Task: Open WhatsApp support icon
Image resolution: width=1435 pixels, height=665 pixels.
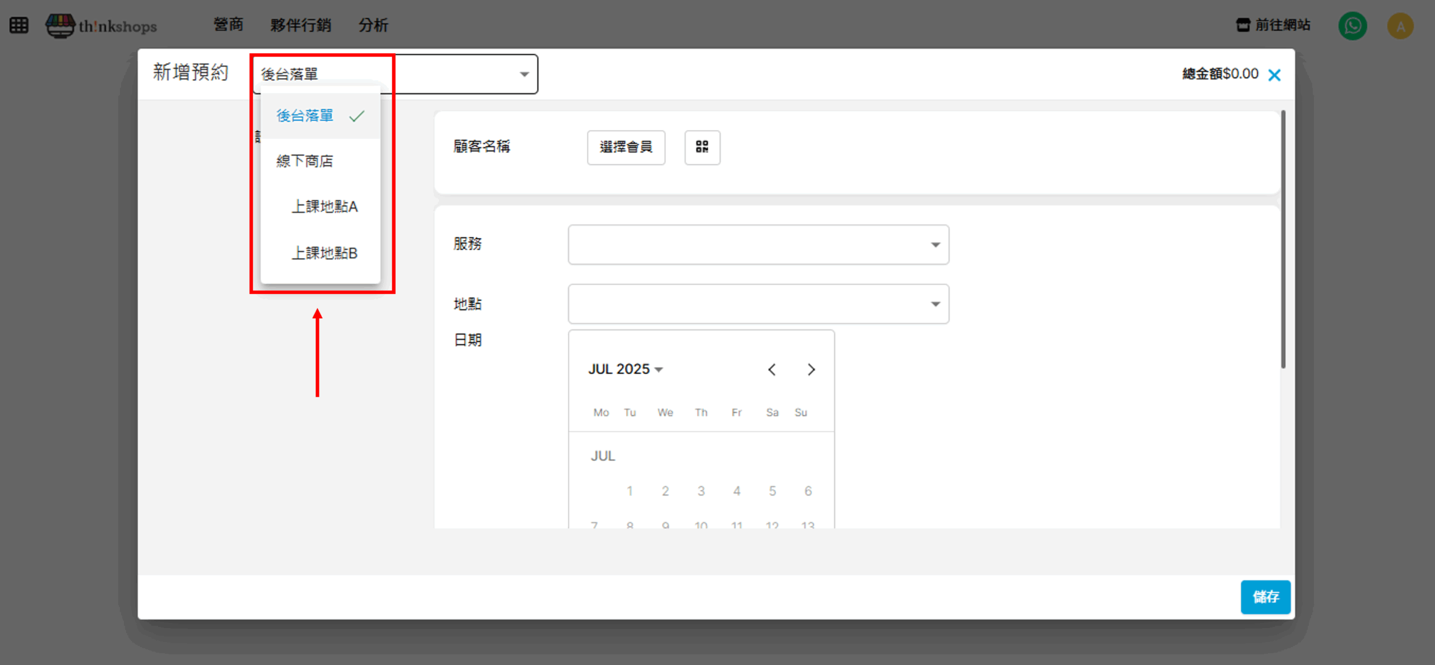Action: coord(1352,26)
